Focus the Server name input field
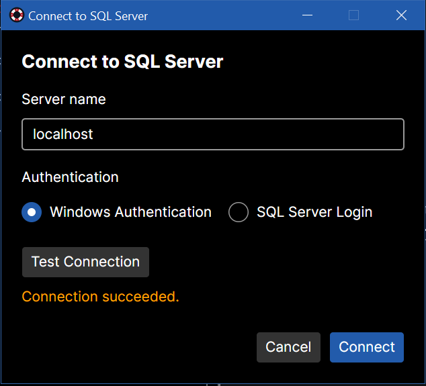426x386 pixels. click(x=213, y=134)
